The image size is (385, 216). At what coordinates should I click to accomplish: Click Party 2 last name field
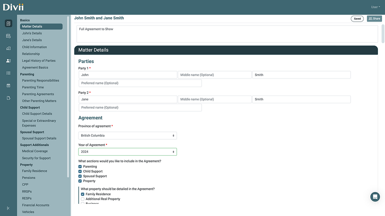302,100
